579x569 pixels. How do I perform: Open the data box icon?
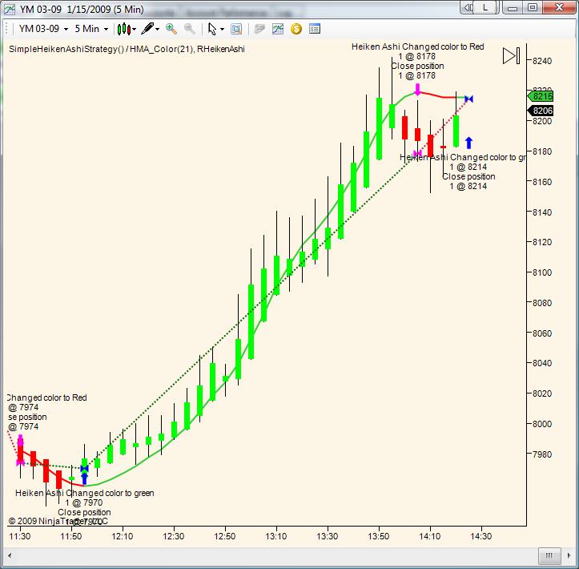pos(236,29)
